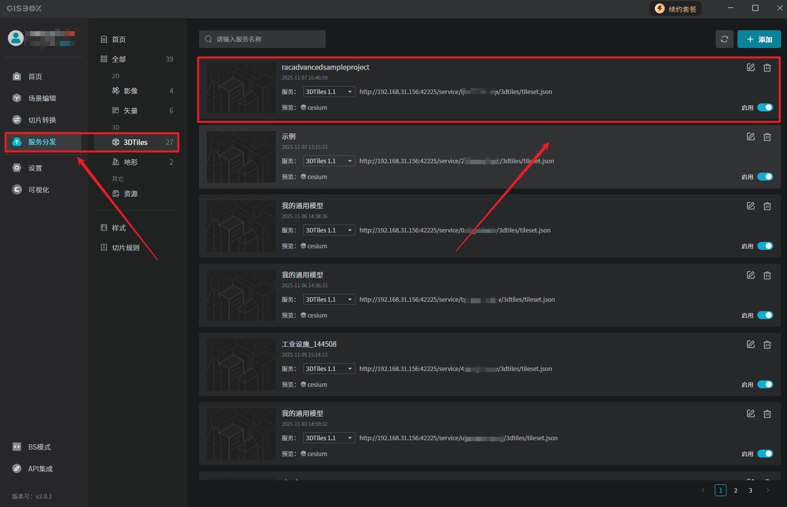This screenshot has height=507, width=787.
Task: Open the service type dropdown for 示例
Action: point(329,161)
